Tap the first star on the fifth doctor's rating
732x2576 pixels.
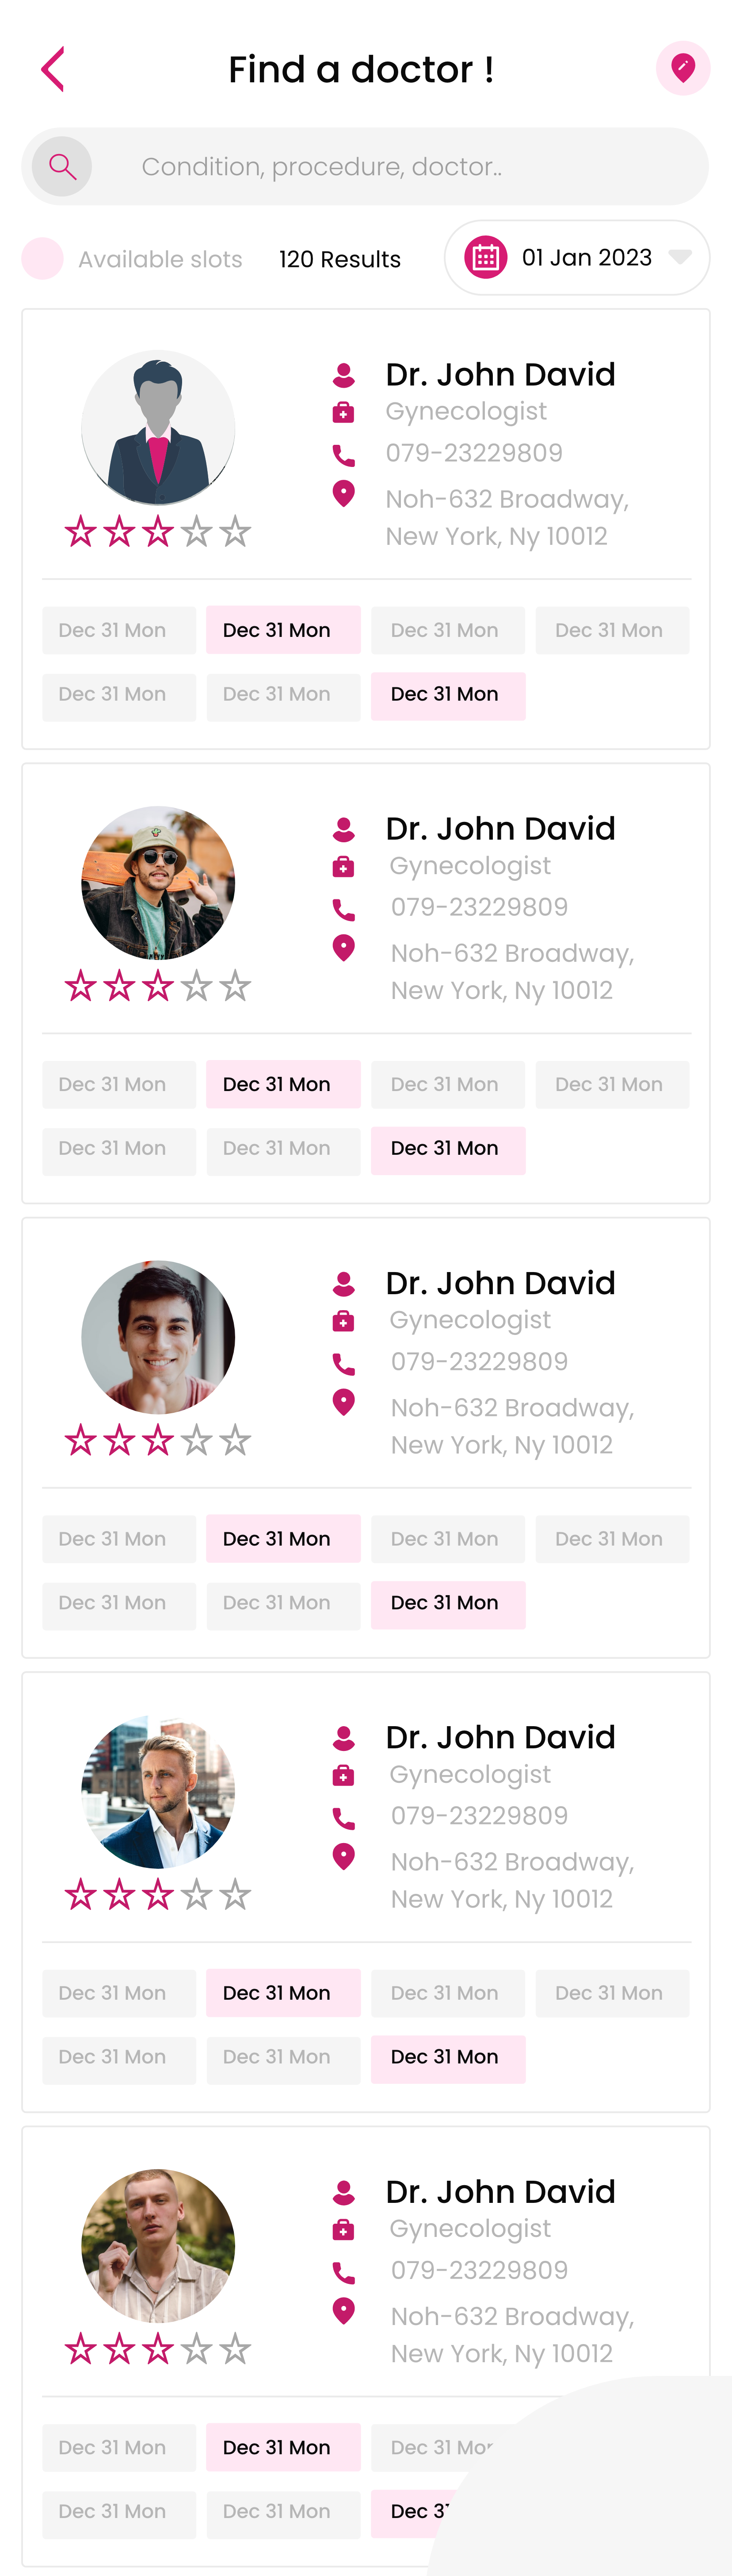(81, 2349)
